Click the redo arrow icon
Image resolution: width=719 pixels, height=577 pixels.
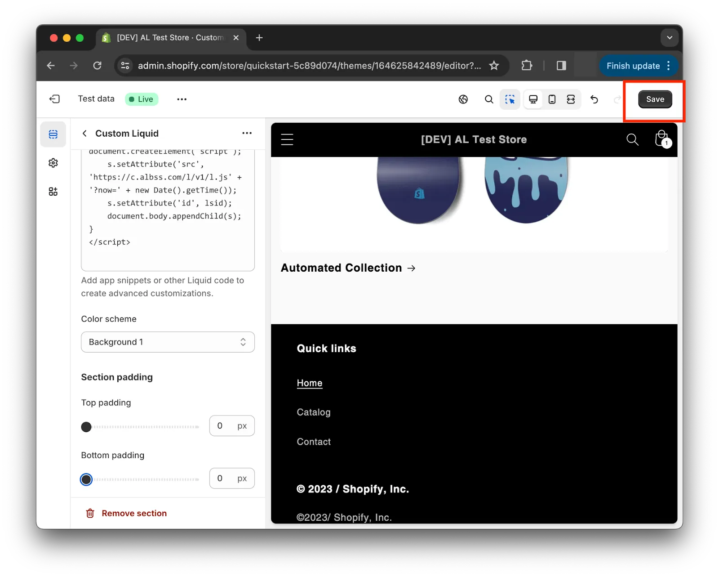617,99
